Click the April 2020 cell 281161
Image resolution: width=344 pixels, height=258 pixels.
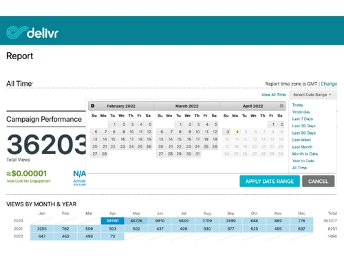(113, 221)
